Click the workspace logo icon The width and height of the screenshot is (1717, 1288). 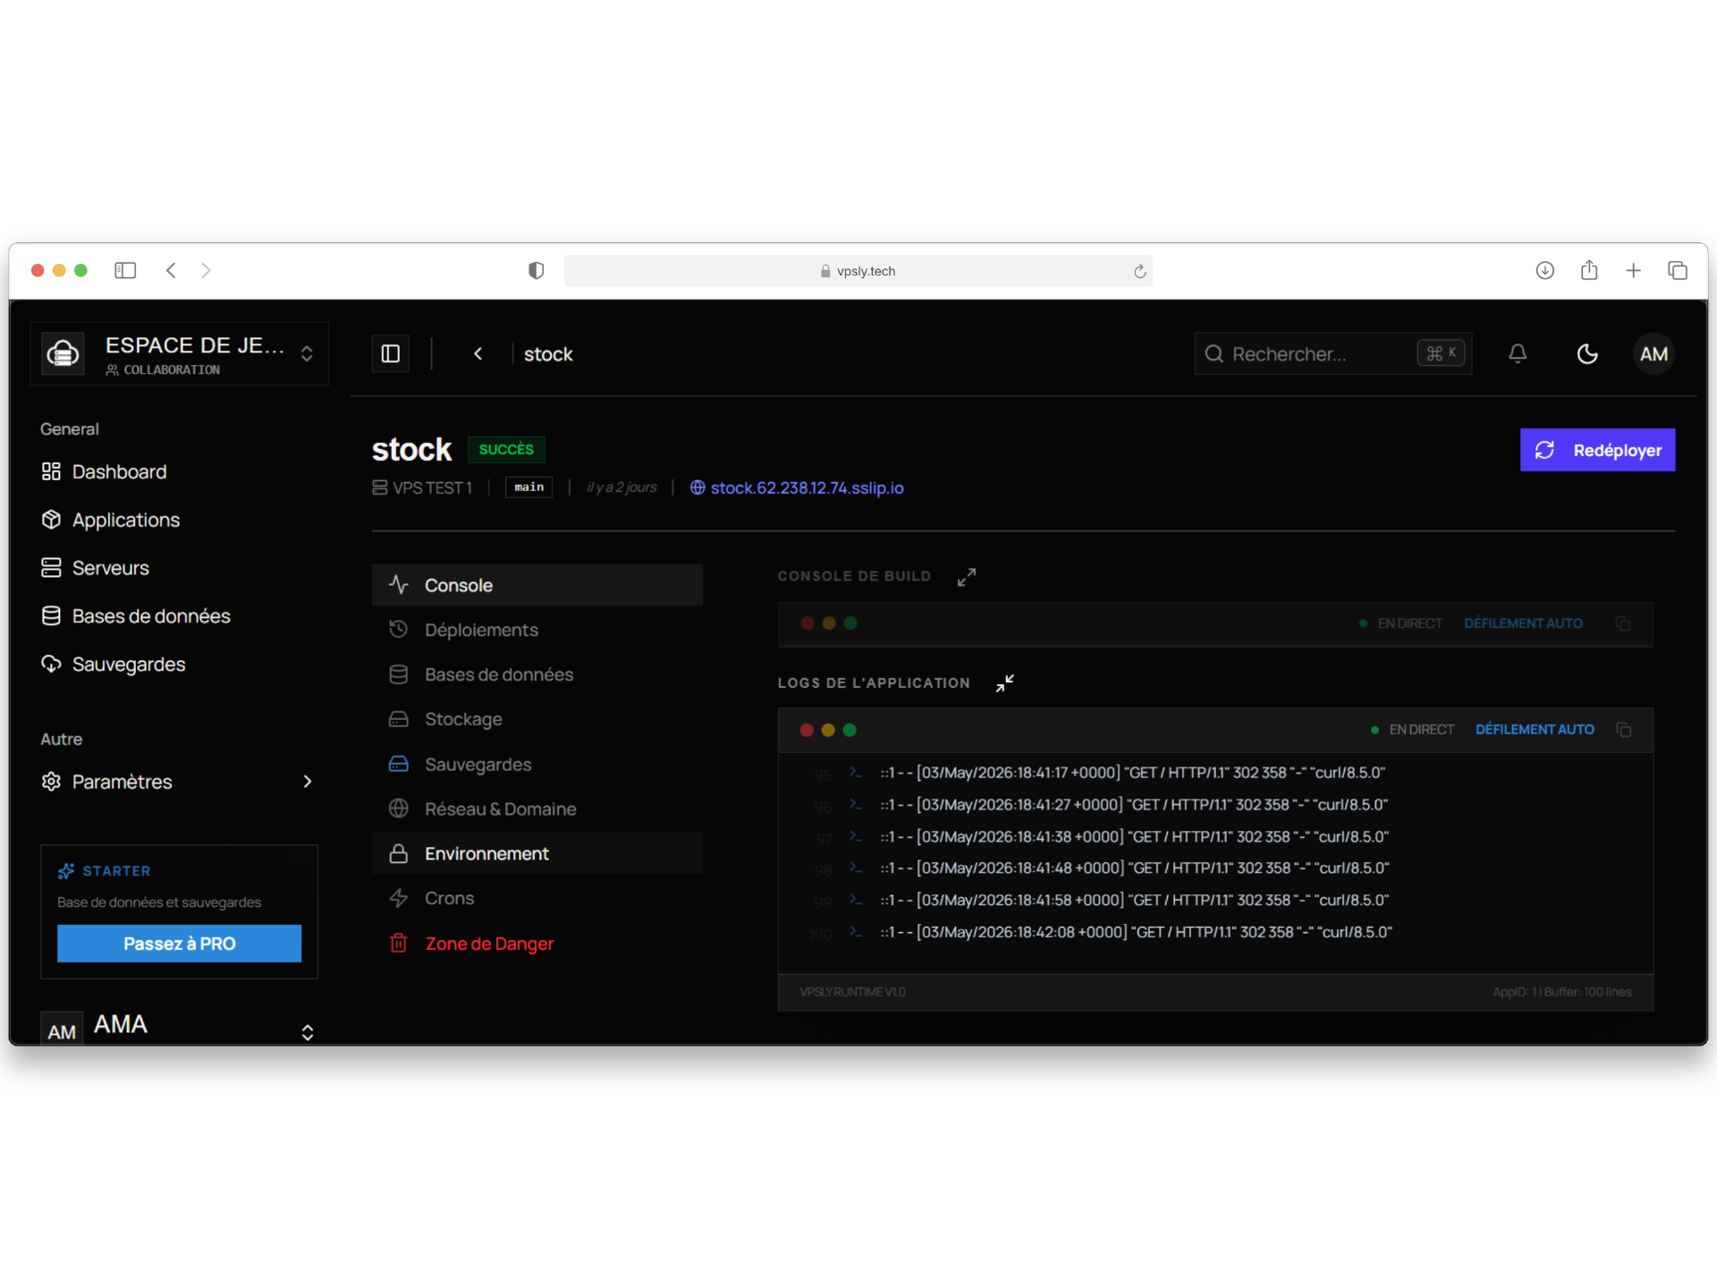click(x=63, y=353)
